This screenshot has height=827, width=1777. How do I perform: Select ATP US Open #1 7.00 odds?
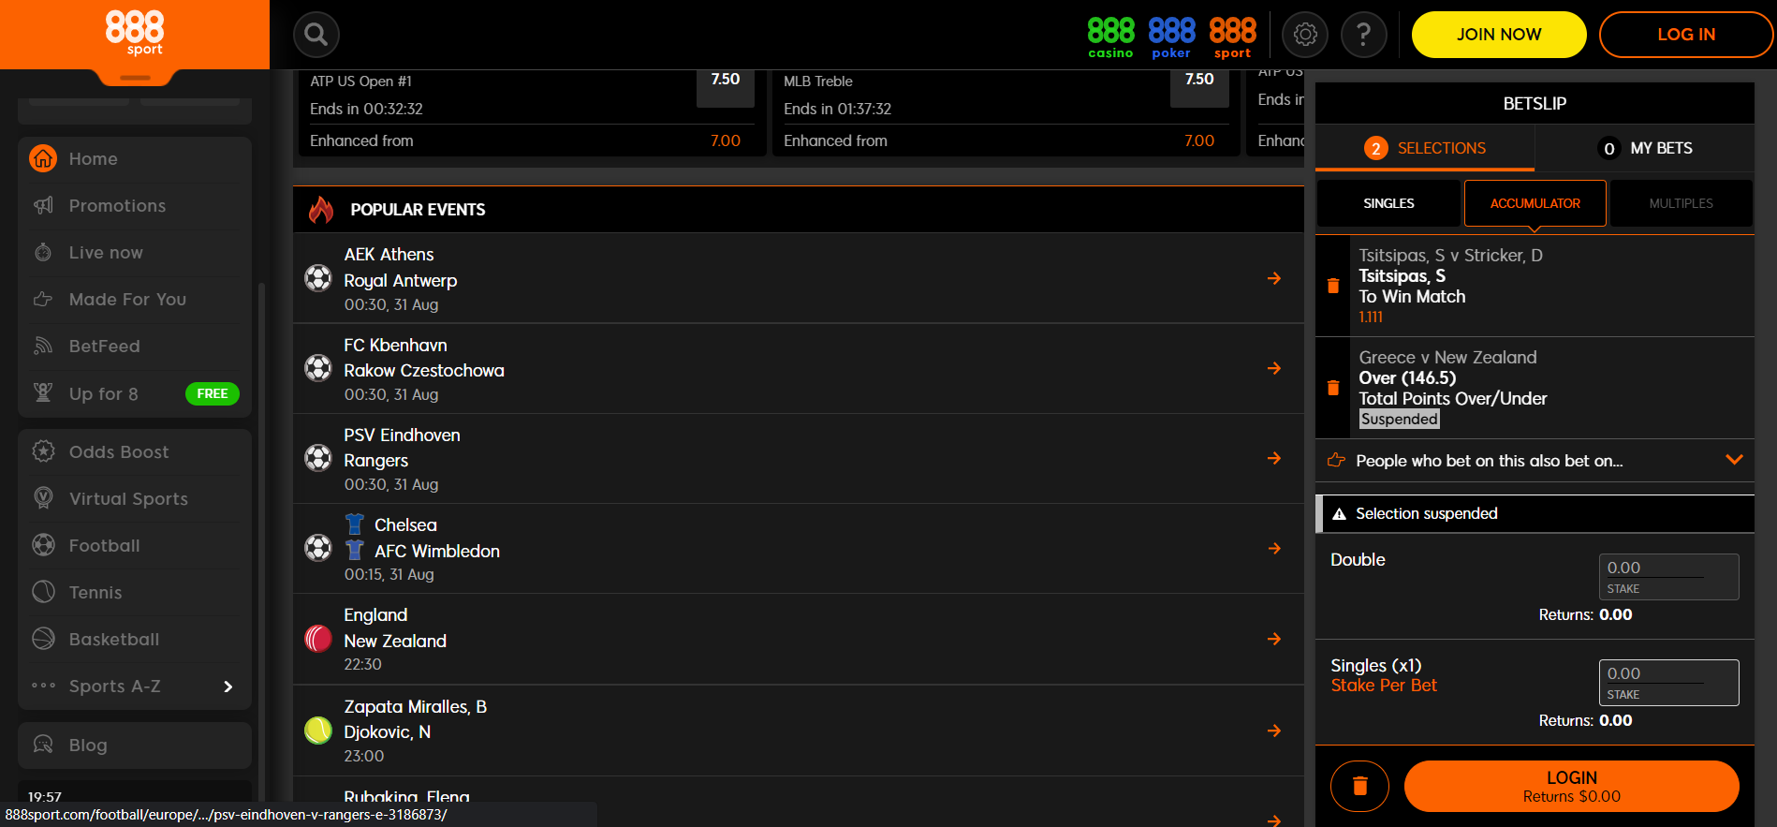[726, 140]
